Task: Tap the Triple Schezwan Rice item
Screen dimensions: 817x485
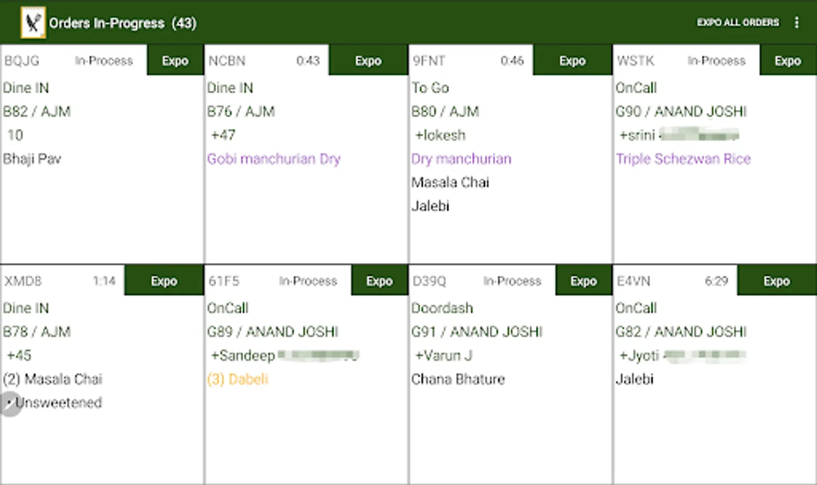Action: [x=683, y=159]
